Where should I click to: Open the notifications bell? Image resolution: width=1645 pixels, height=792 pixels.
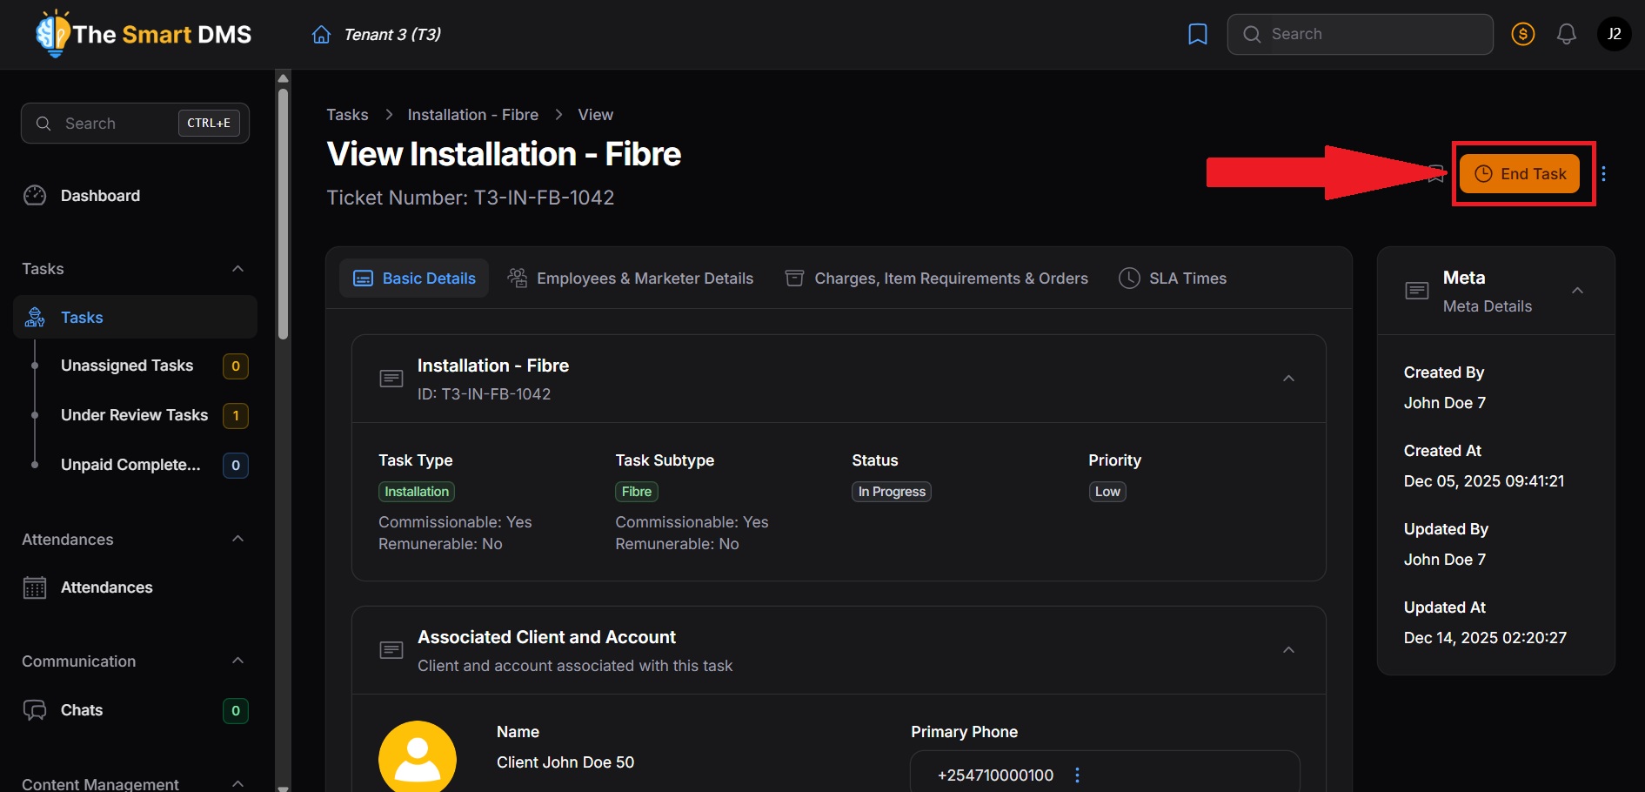(x=1566, y=35)
